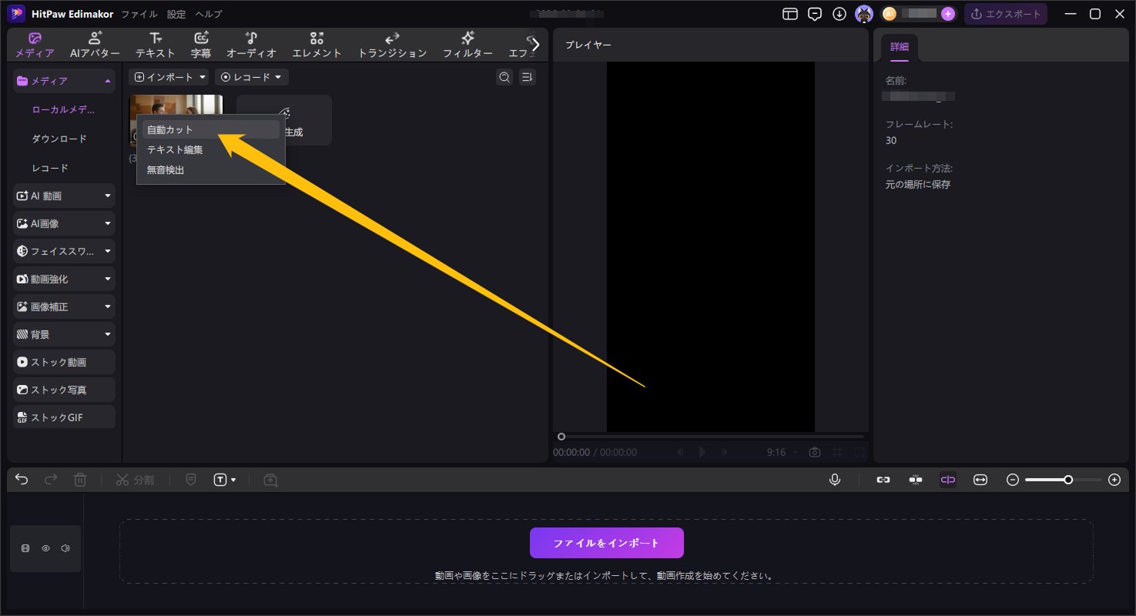The width and height of the screenshot is (1136, 616).
Task: Choose 無音検出 from the context menu
Action: [x=166, y=169]
